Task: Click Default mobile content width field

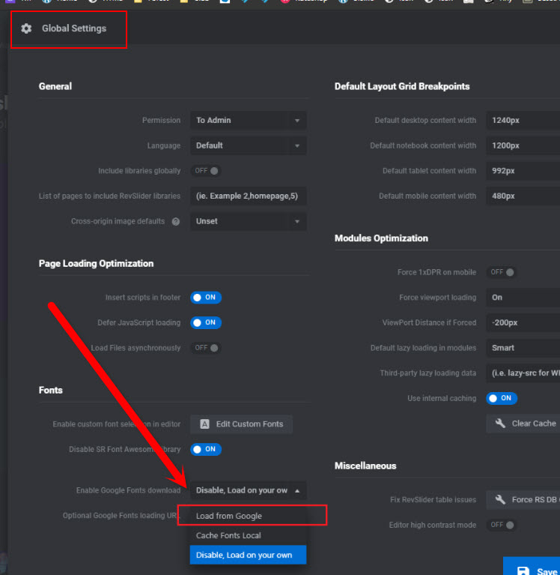Action: point(523,196)
